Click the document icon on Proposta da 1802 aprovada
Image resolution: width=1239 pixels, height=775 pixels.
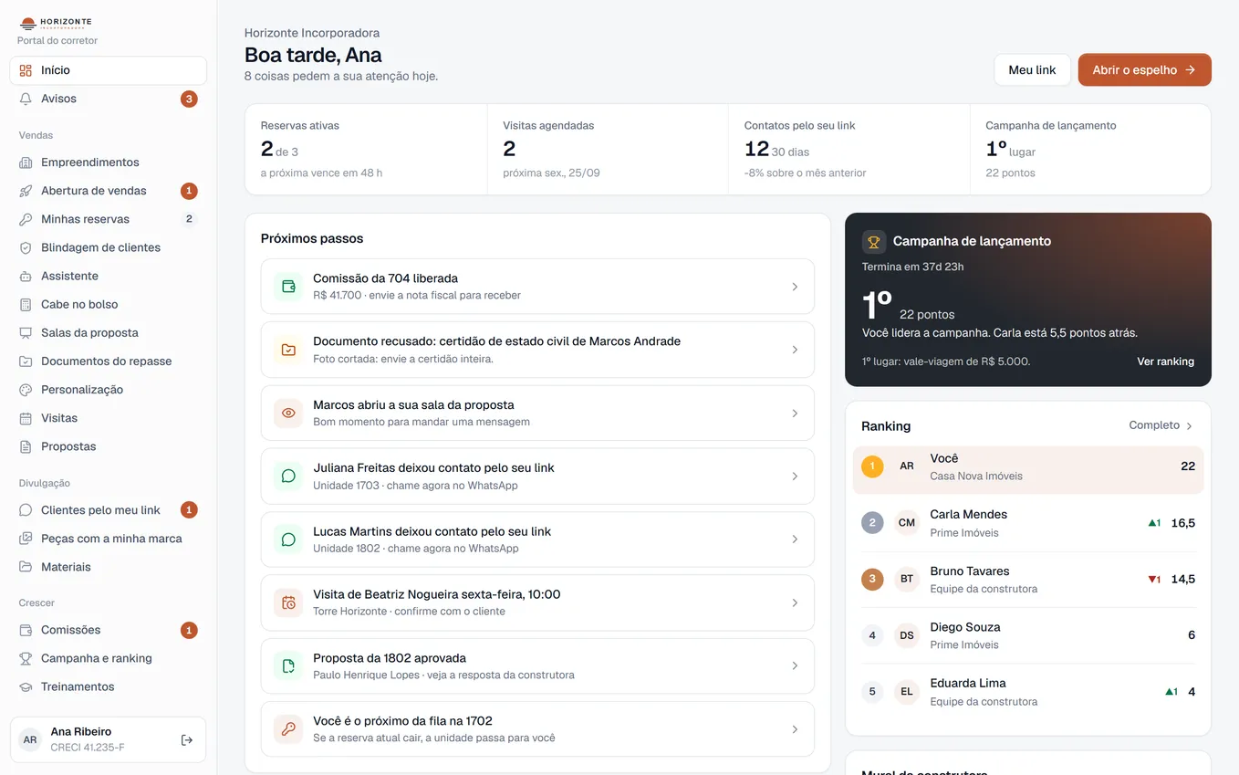(x=288, y=666)
